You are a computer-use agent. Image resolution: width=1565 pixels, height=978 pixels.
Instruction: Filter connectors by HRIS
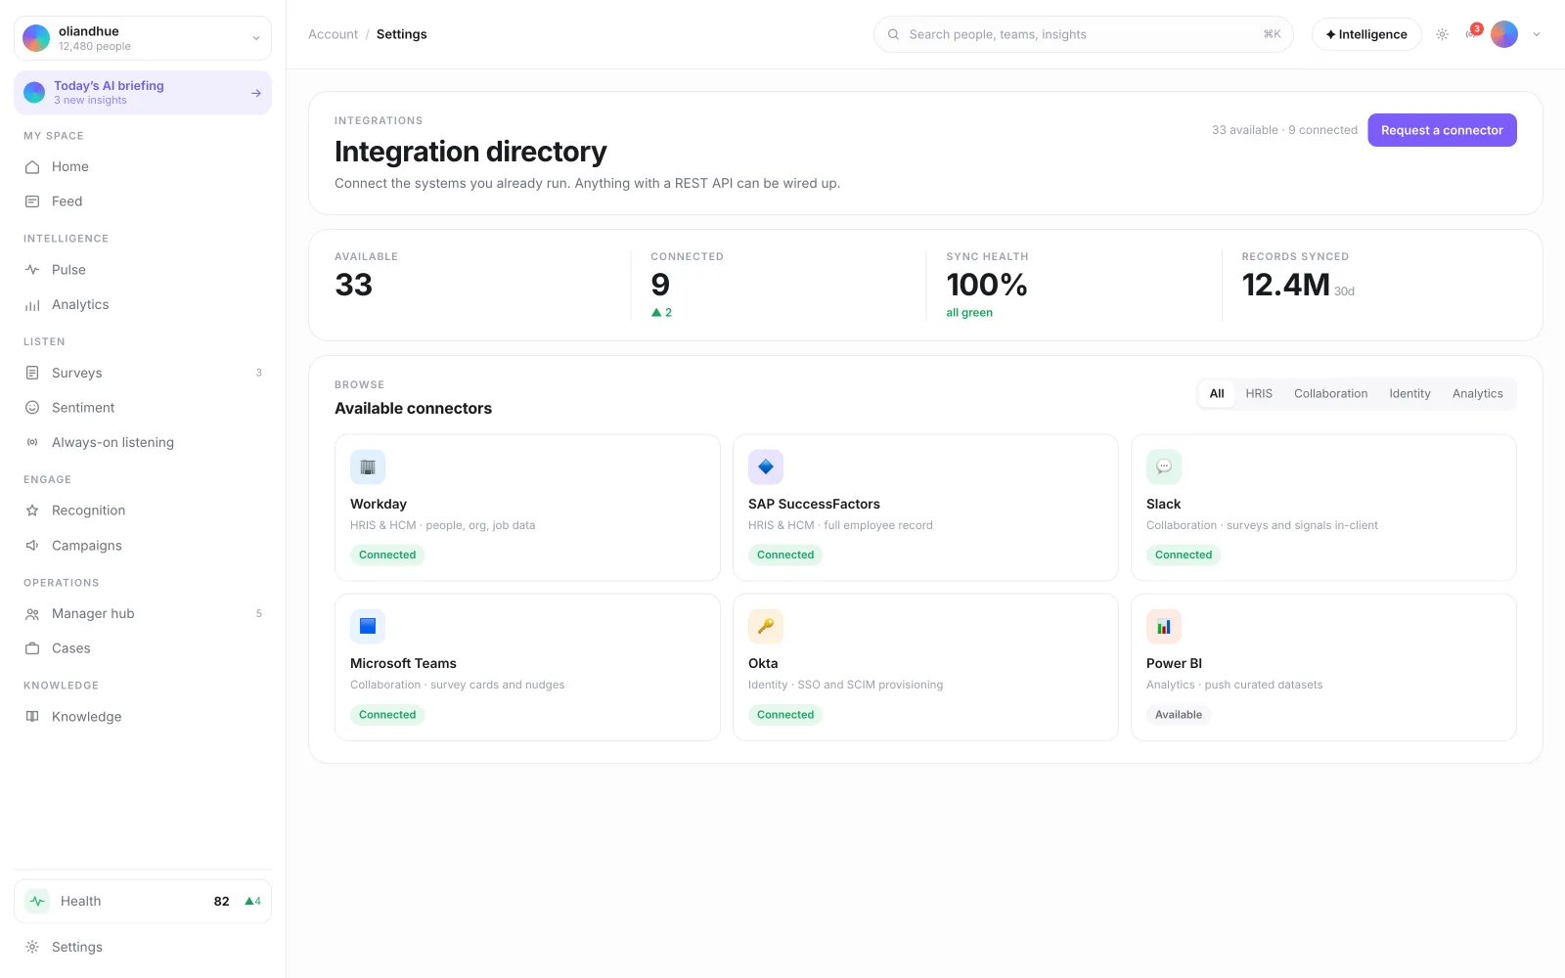(1259, 394)
